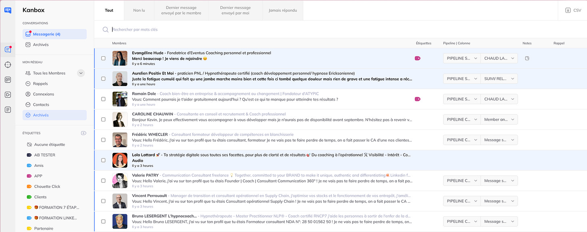This screenshot has height=232, width=587.
Task: Click the Kanbox logo icon
Action: point(8,10)
